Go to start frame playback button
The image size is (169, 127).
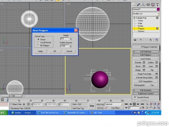point(126,104)
